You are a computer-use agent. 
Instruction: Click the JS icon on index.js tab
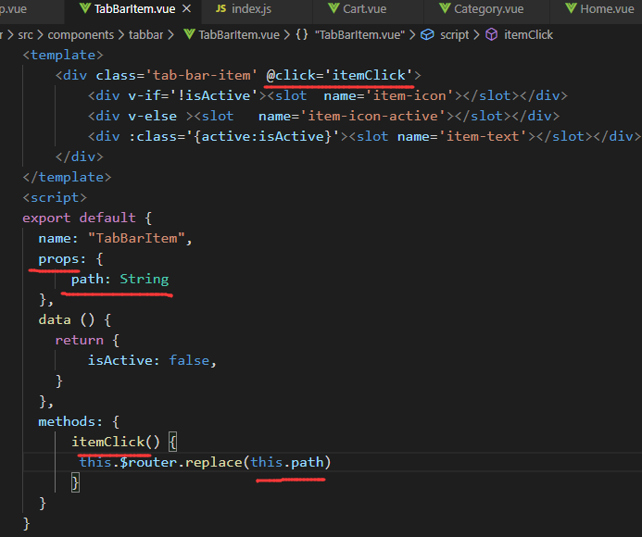coord(220,9)
